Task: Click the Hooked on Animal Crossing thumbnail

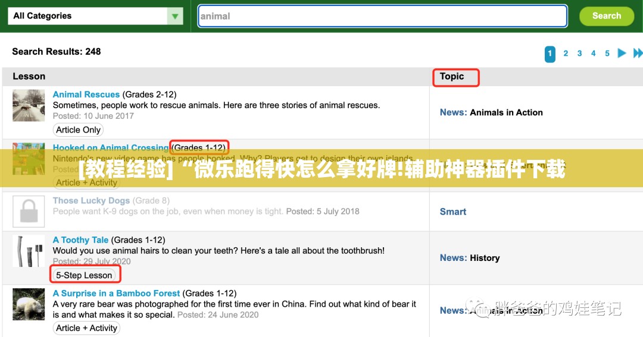Action: tap(29, 159)
